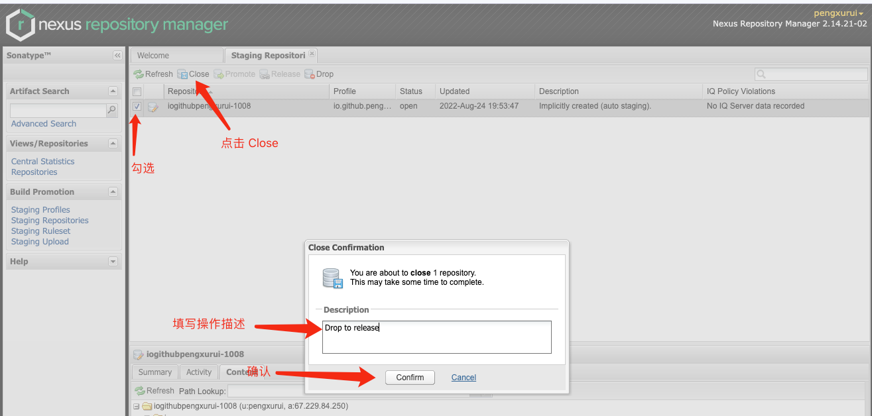Click the staging repository edit icon in row
The height and width of the screenshot is (416, 872).
click(x=153, y=107)
